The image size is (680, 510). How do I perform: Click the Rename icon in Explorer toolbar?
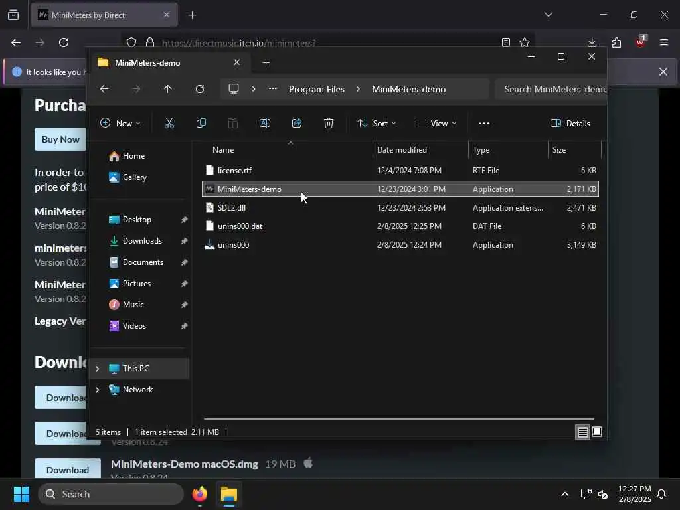pyautogui.click(x=264, y=123)
